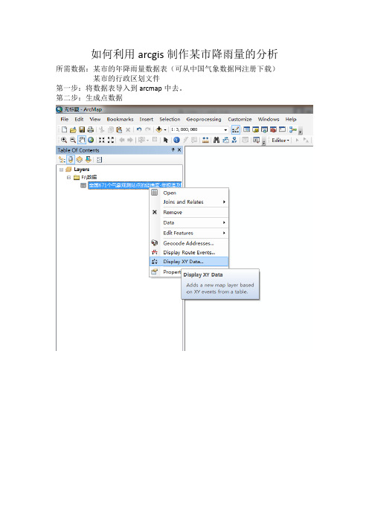Choose Geocode Addresses in context menu

pyautogui.click(x=189, y=243)
